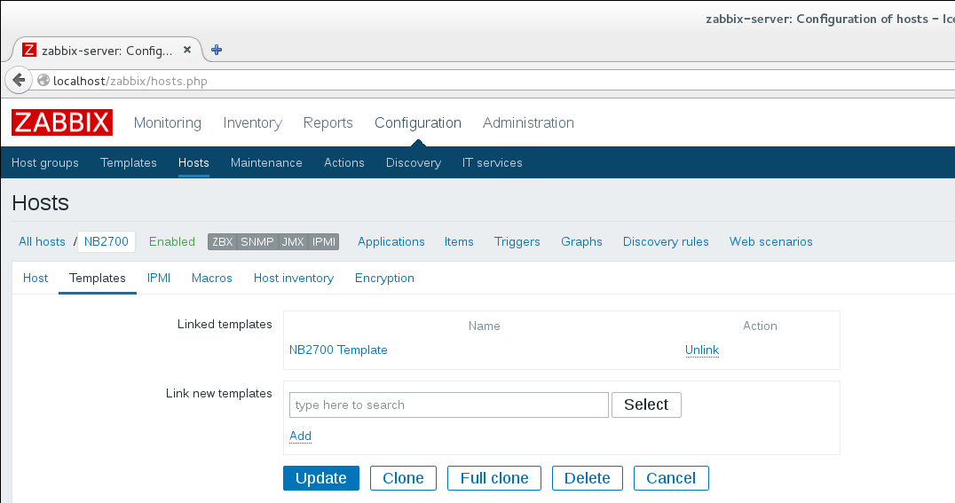This screenshot has height=503, width=955.
Task: Open a new tab with plus icon
Action: click(x=217, y=50)
